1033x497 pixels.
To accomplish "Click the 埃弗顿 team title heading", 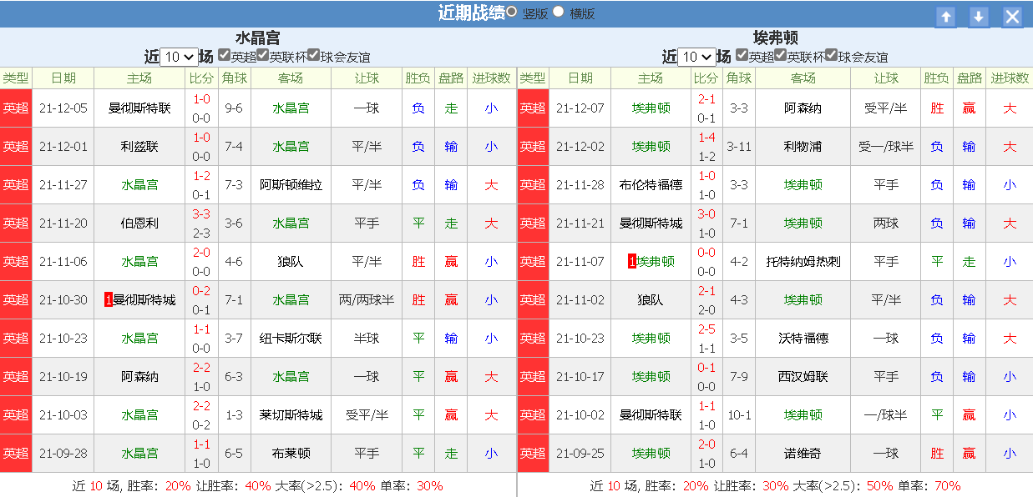I will (x=776, y=38).
